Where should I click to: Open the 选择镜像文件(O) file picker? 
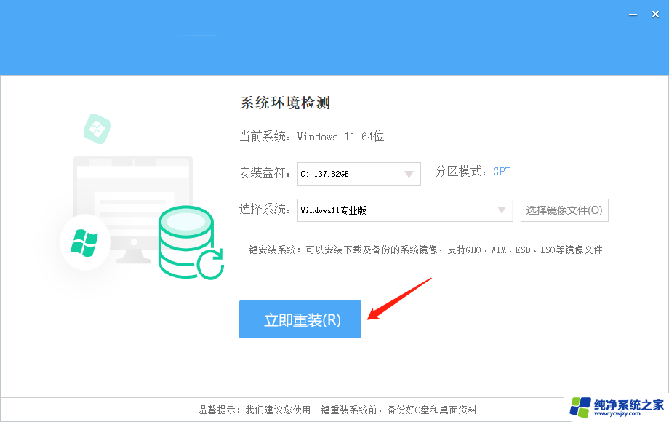(x=564, y=210)
